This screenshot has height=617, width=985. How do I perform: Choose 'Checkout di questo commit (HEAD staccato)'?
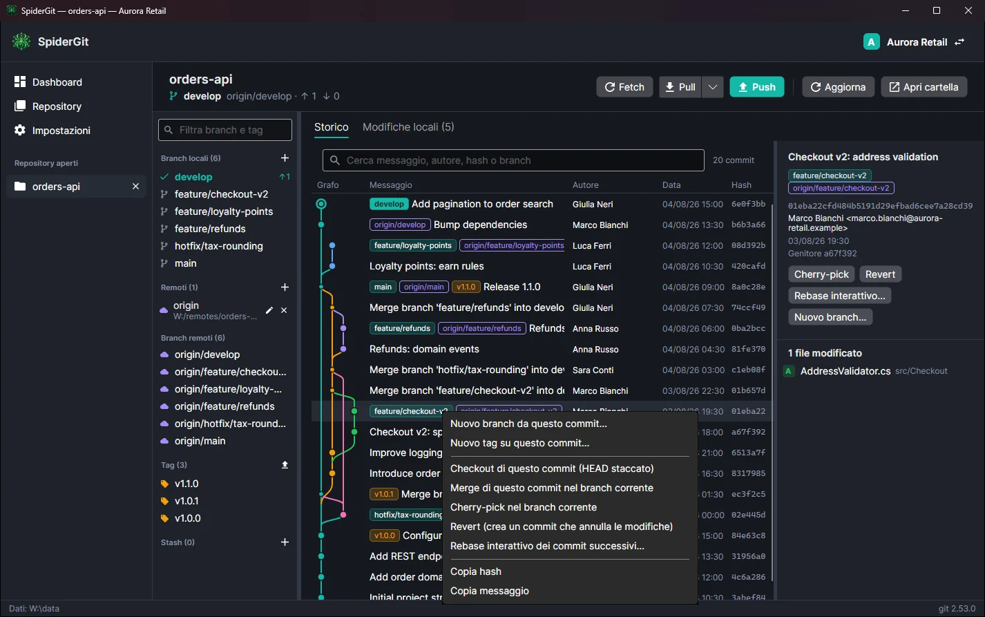(569, 468)
